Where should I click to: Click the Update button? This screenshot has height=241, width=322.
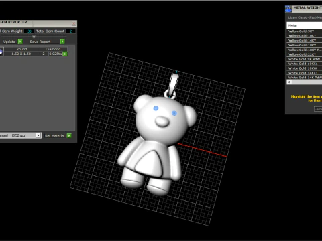coord(9,42)
